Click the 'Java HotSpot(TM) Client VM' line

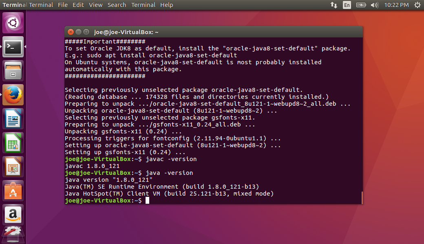pyautogui.click(x=169, y=194)
